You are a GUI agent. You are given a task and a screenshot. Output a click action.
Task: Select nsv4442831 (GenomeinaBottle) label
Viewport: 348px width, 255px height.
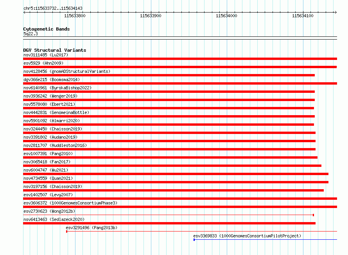[x=56, y=112]
